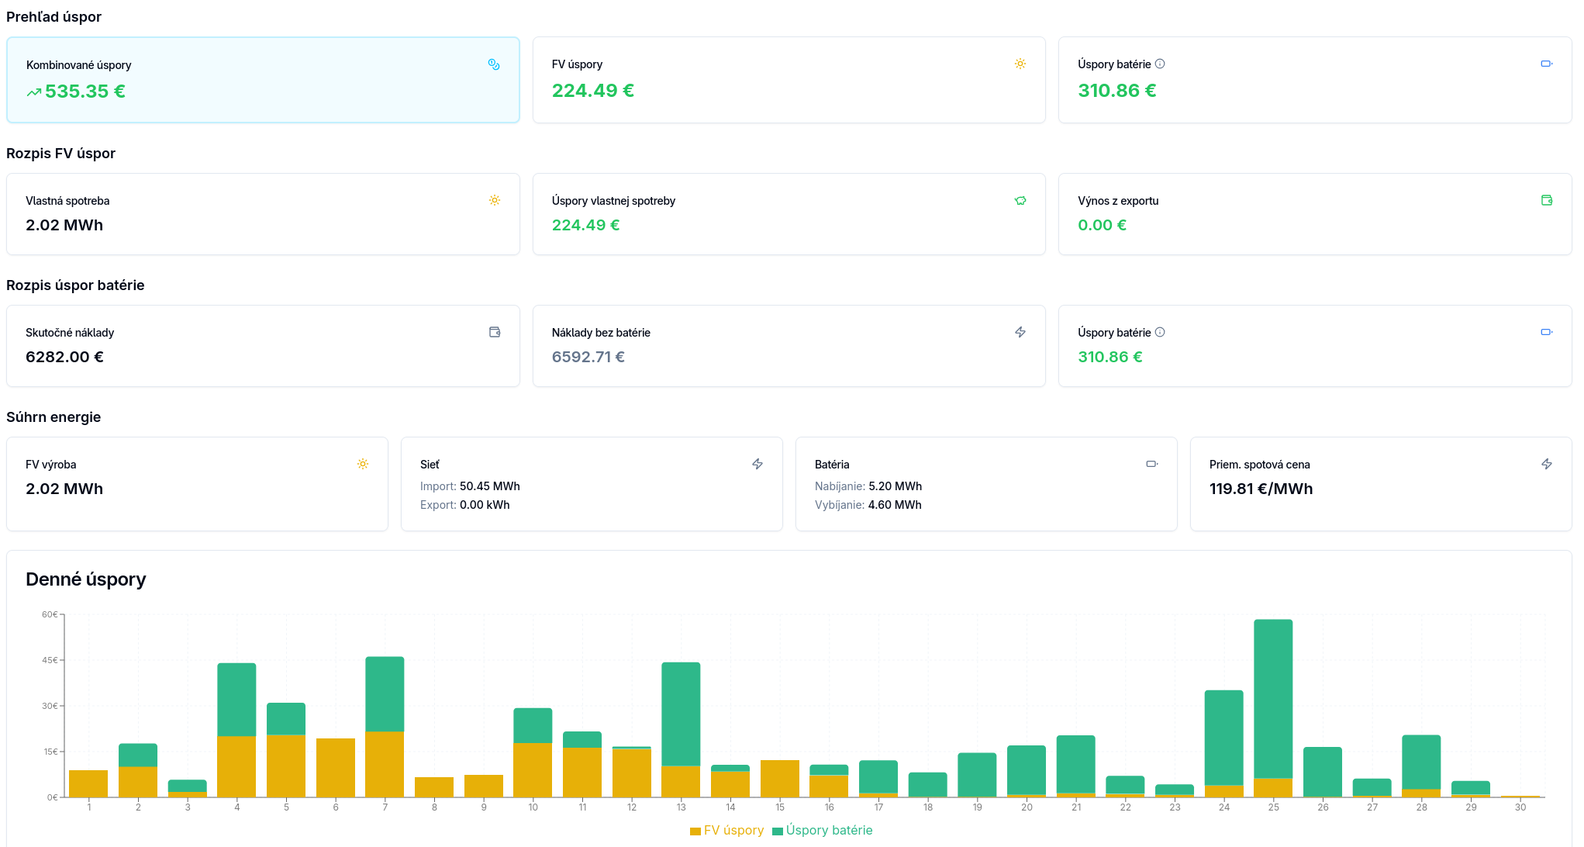Click the lightning icon in Náklady bez batérie card
The width and height of the screenshot is (1584, 847).
point(1020,332)
